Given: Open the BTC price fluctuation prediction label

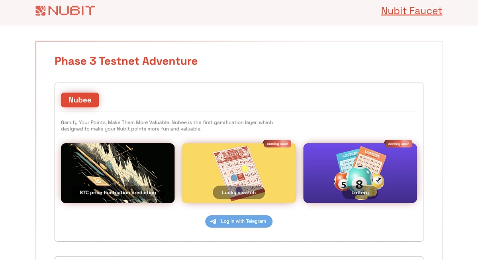Looking at the screenshot, I should [118, 193].
